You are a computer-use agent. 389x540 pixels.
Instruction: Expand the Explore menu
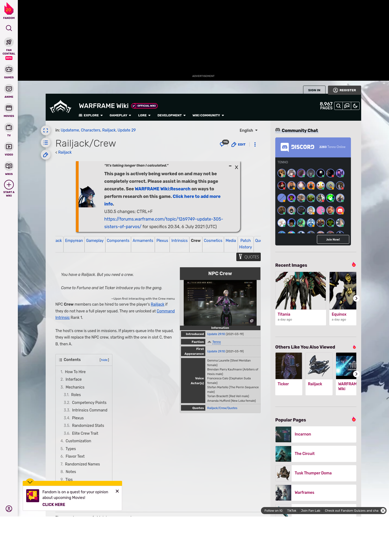coord(91,115)
